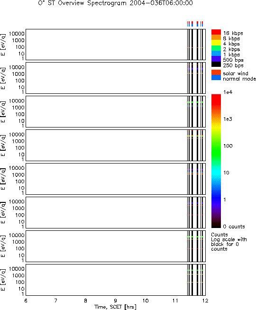Click the red 16 kbps legend swatch
Viewport: 256px width, 310px height.
click(216, 32)
